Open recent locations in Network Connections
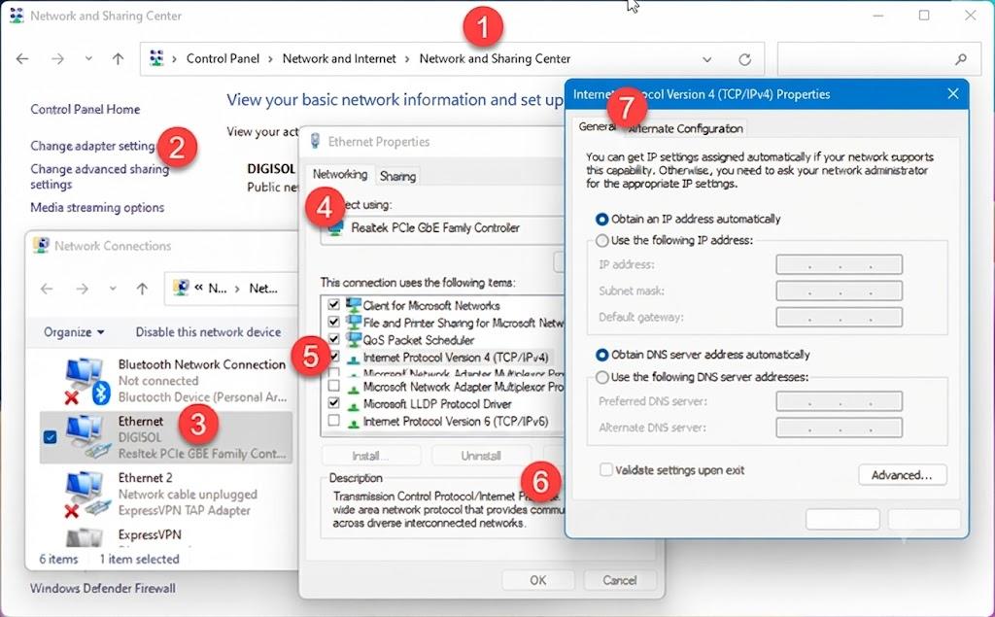The width and height of the screenshot is (995, 617). tap(113, 289)
